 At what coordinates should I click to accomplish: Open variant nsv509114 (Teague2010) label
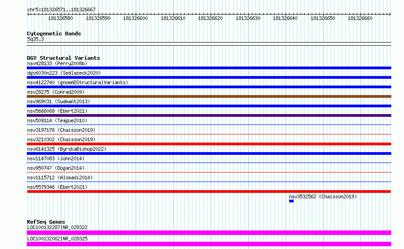(57, 120)
